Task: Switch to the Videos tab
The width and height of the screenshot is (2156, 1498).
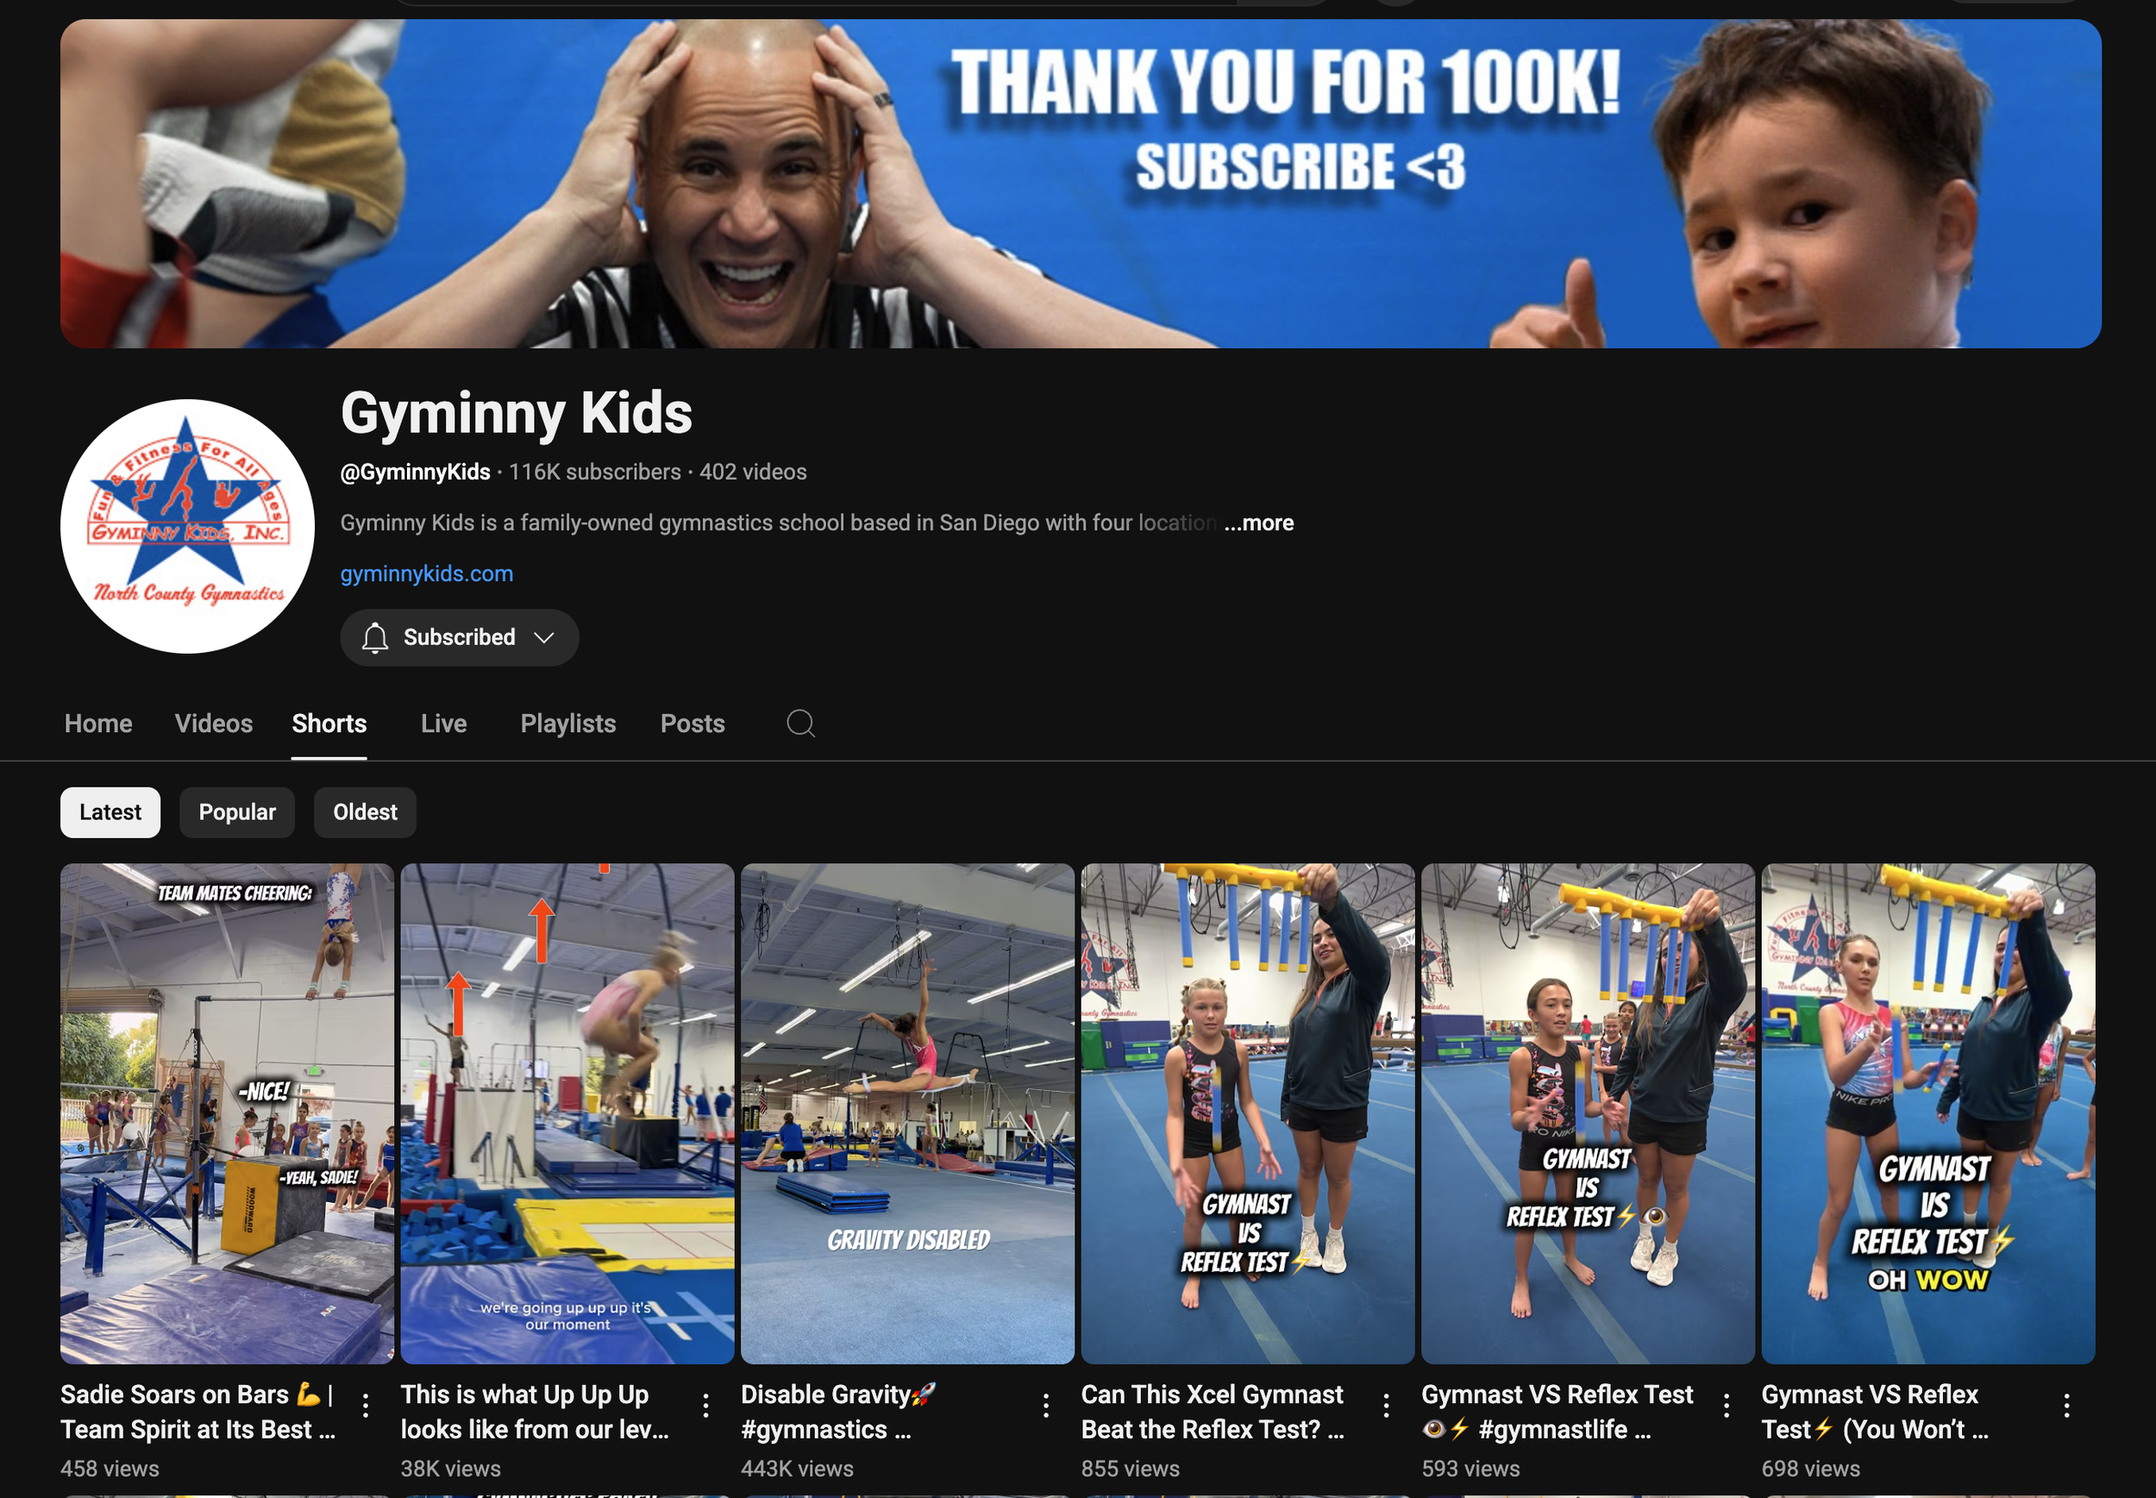Action: point(213,724)
